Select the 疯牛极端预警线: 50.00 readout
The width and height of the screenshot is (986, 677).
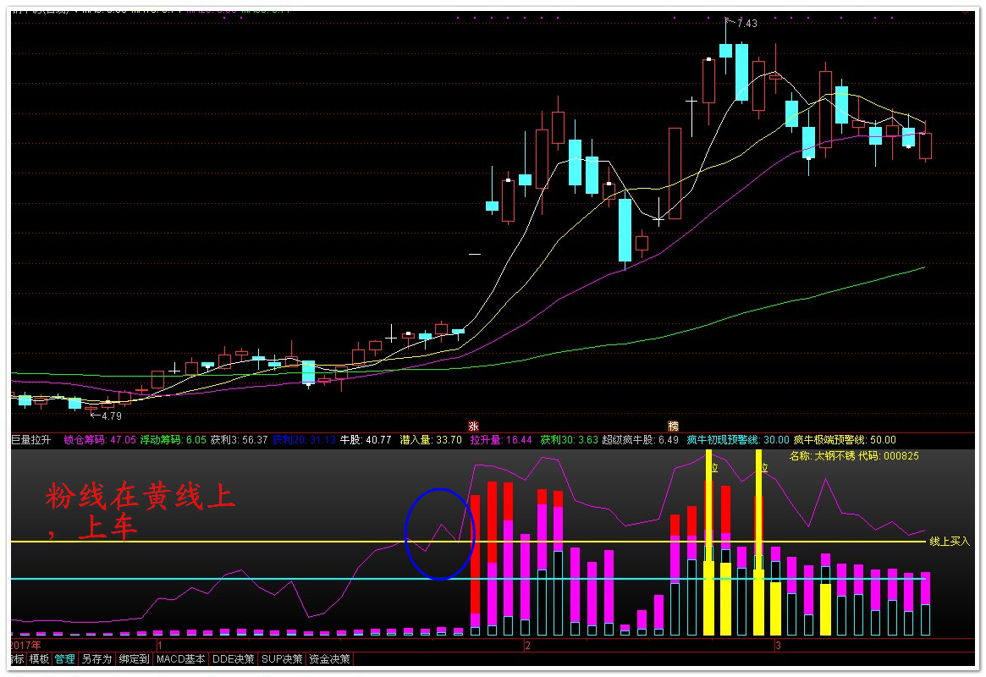(x=845, y=440)
